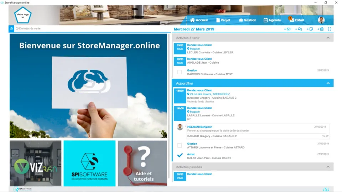
Task: Click the home icon in breadcrumb bar
Action: pos(11,28)
